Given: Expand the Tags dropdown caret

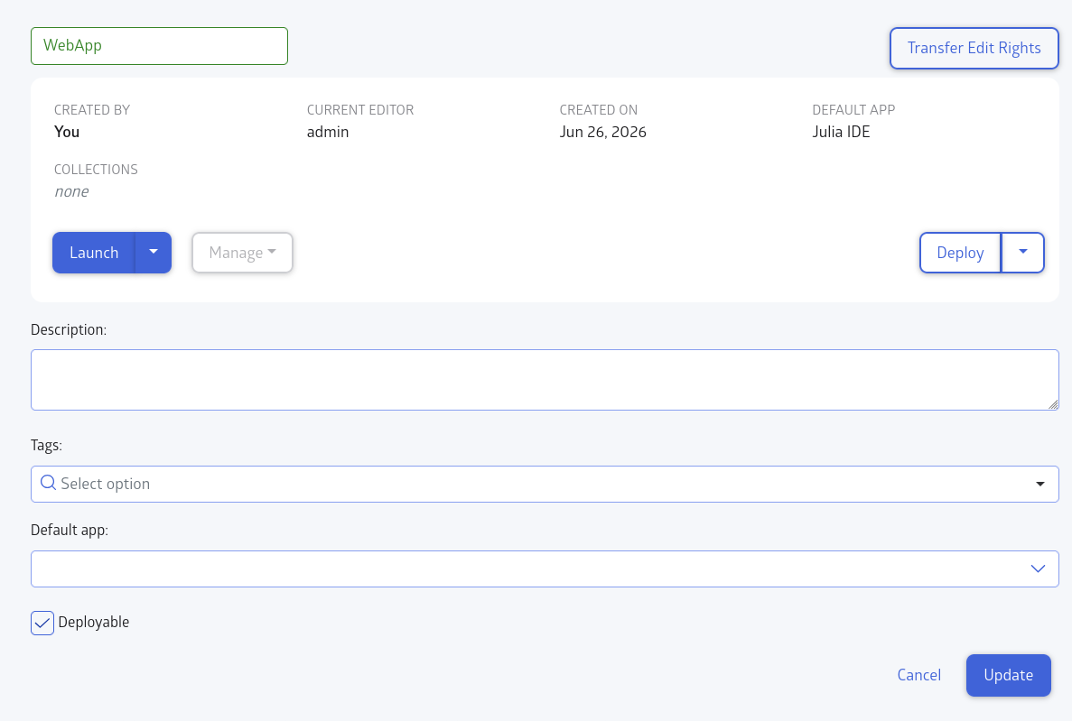Looking at the screenshot, I should click(x=1039, y=484).
